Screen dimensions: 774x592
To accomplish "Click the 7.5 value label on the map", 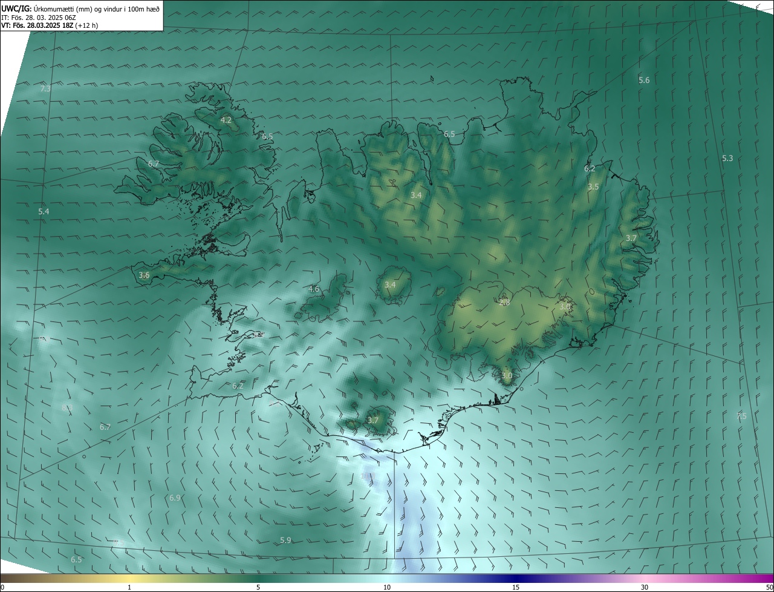I will (x=741, y=416).
